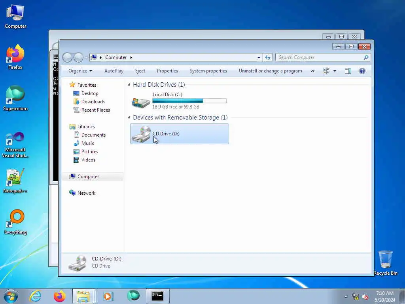Image resolution: width=405 pixels, height=304 pixels.
Task: Open Microsoft Visual Studio desktop shortcut
Action: (15, 145)
